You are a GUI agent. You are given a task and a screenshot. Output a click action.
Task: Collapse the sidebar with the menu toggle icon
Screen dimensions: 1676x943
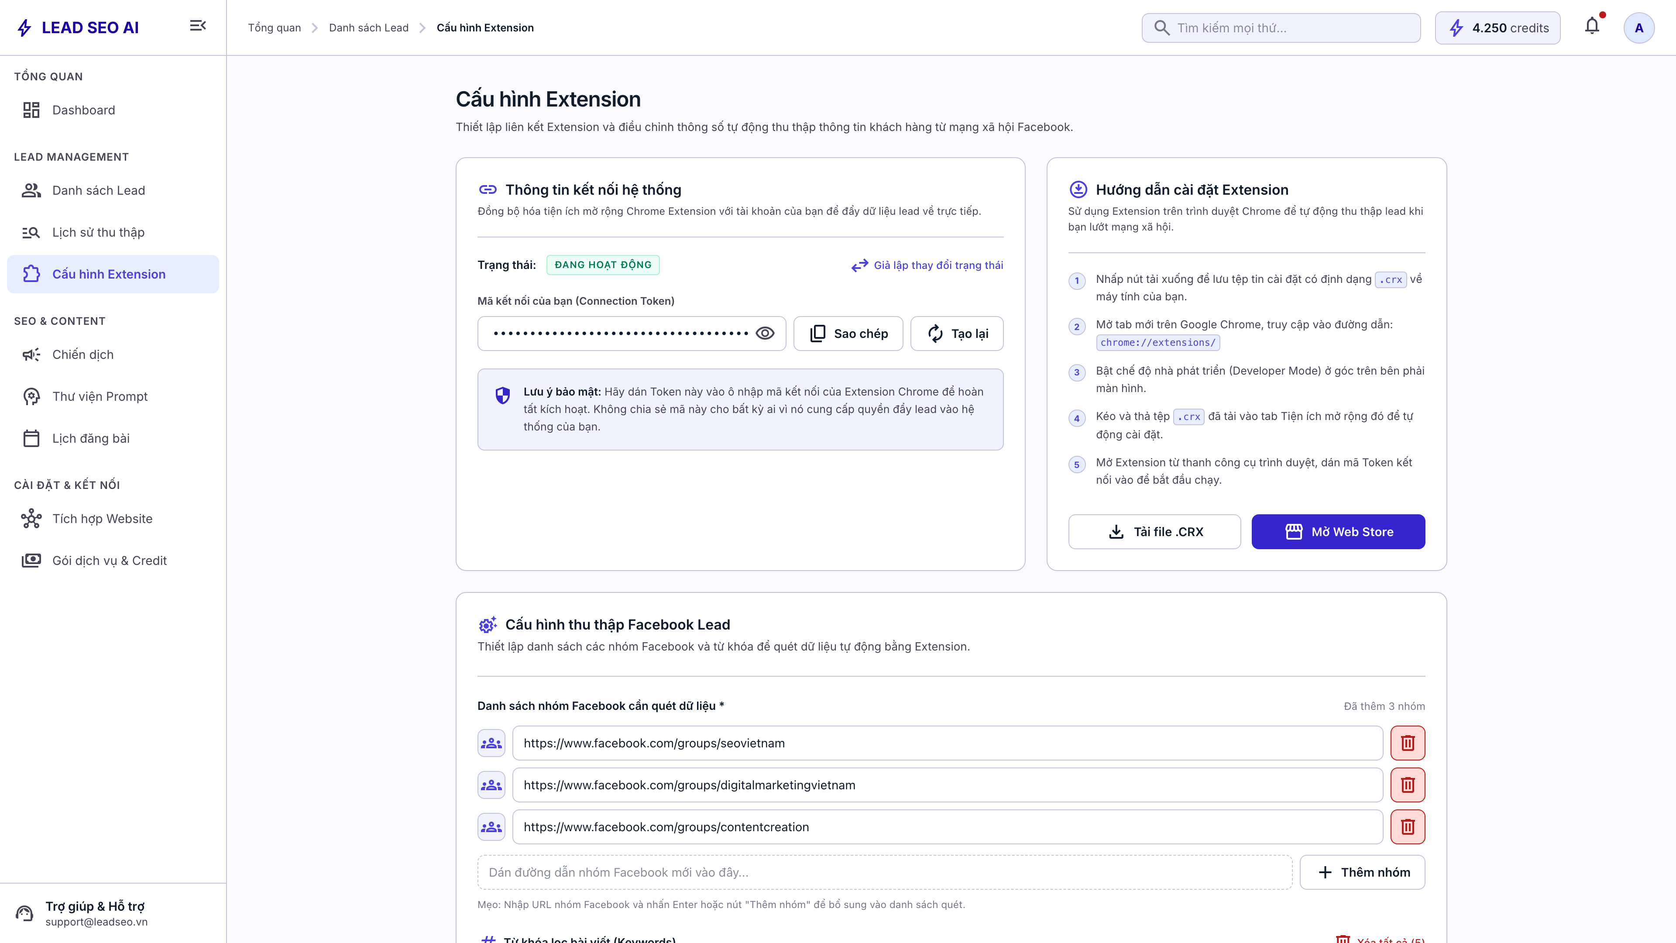tap(198, 25)
